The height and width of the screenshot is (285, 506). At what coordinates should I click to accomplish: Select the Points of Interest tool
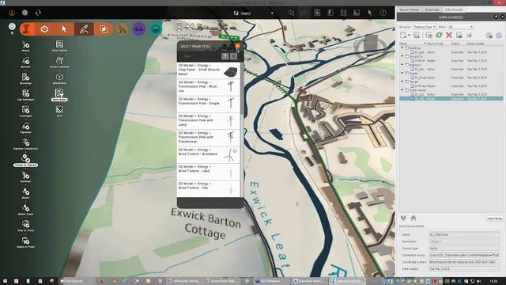click(x=25, y=160)
